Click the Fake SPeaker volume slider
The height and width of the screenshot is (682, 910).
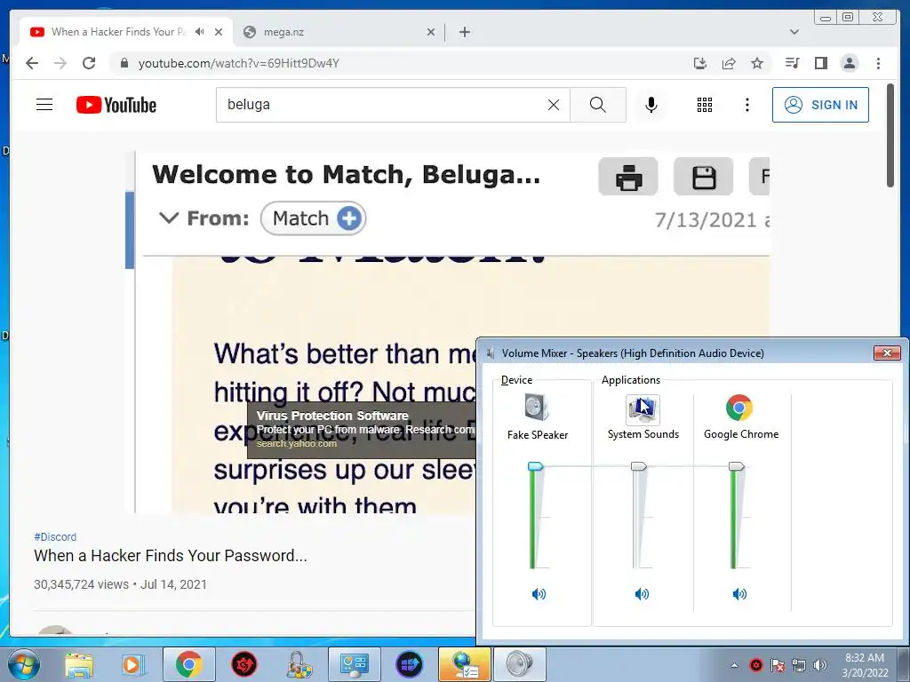click(535, 466)
